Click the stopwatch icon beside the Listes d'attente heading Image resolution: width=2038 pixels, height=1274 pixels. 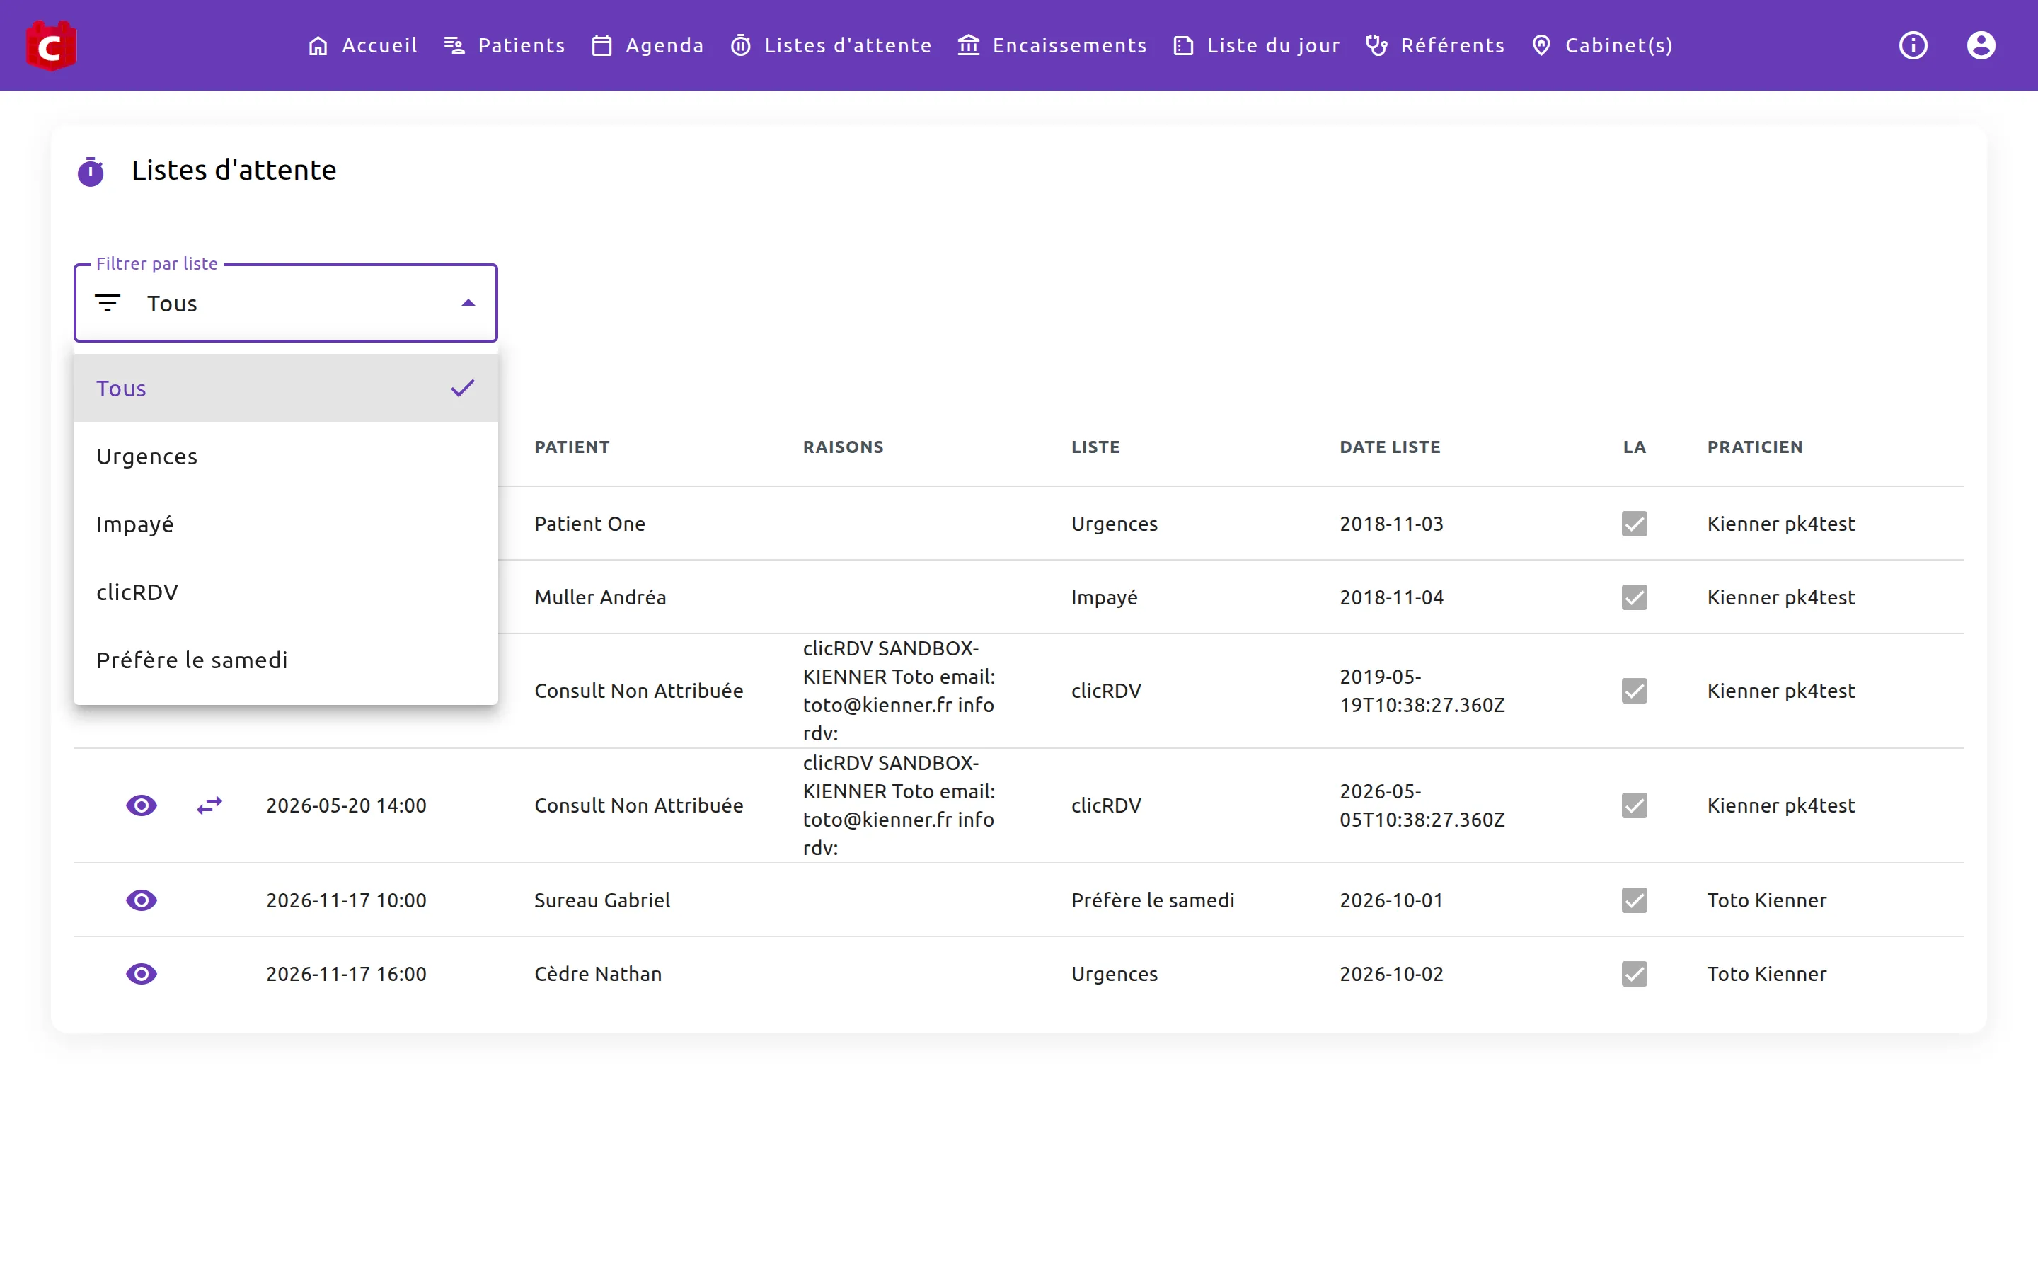[91, 171]
